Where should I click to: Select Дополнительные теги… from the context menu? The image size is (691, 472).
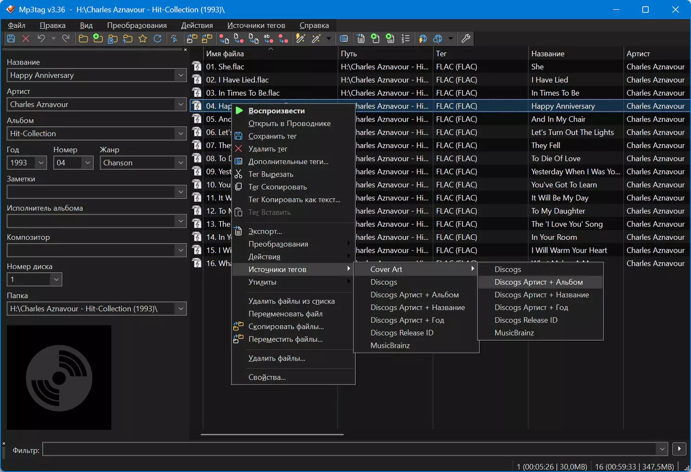click(x=293, y=161)
